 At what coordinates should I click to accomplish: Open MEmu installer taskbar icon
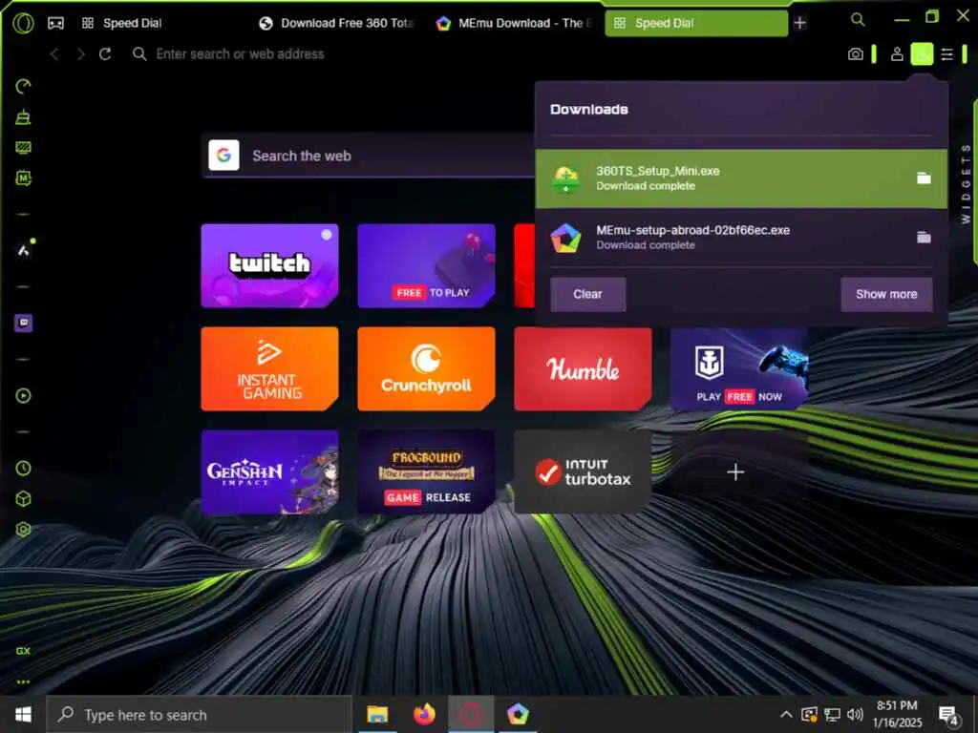click(518, 714)
